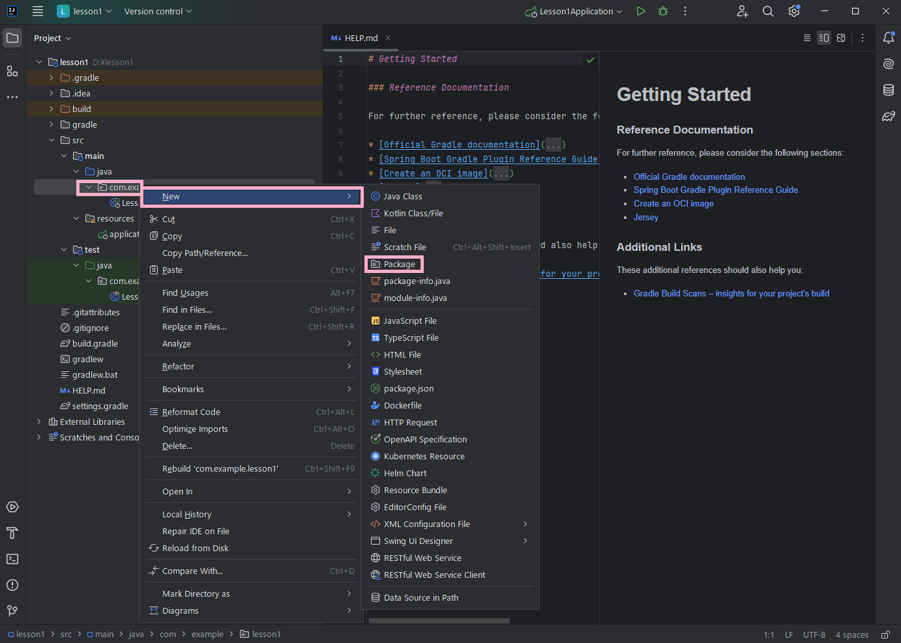The image size is (901, 643).
Task: Click Find Usages in context menu
Action: pyautogui.click(x=251, y=293)
